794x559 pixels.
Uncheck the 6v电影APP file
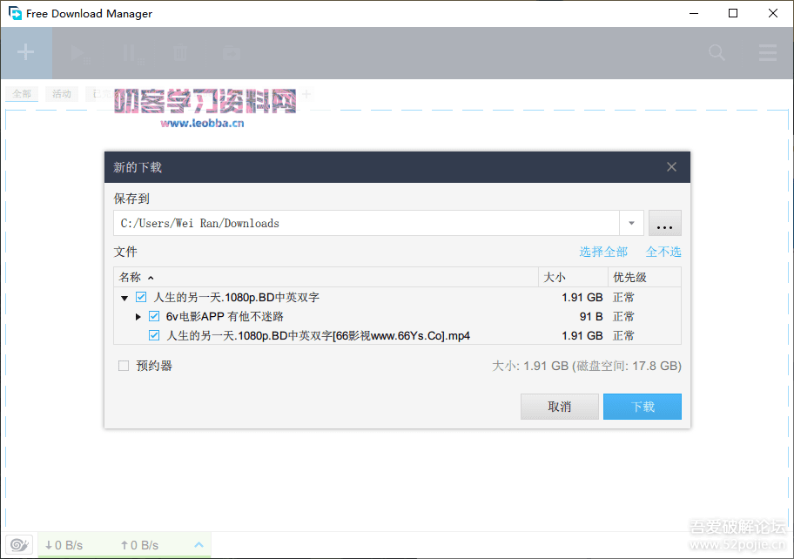[154, 316]
